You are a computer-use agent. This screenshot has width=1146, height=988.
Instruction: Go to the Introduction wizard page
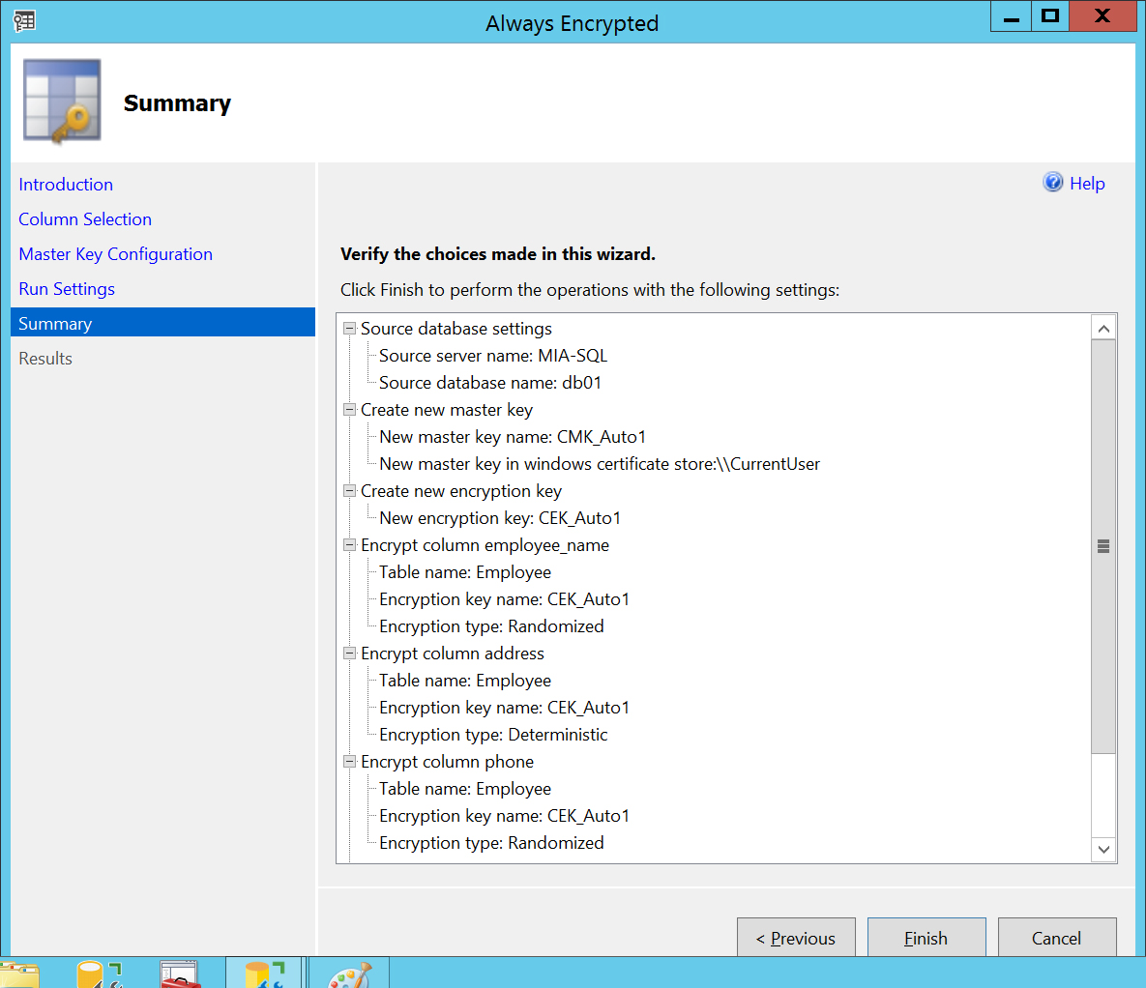tap(66, 184)
